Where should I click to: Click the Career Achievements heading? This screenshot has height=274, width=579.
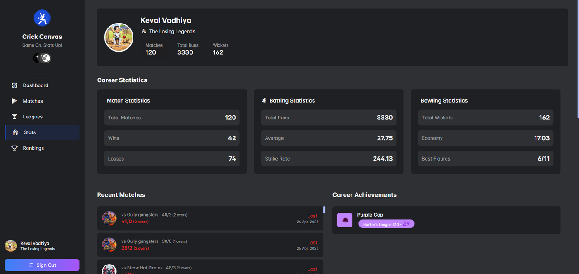[x=365, y=195]
